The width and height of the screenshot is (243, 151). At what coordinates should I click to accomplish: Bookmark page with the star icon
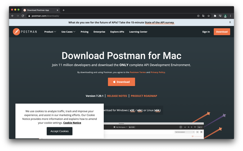pyautogui.click(x=209, y=16)
